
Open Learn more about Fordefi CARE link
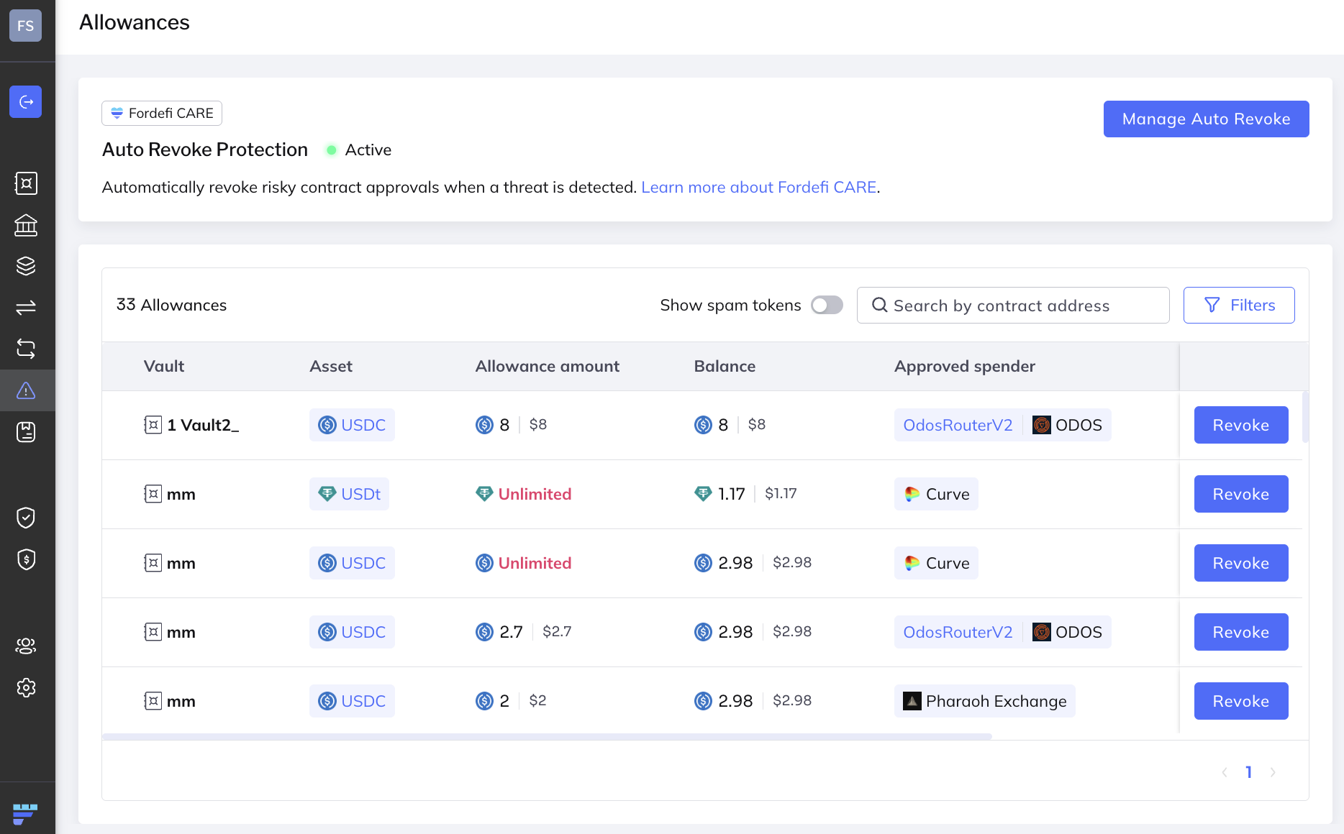[x=758, y=188]
